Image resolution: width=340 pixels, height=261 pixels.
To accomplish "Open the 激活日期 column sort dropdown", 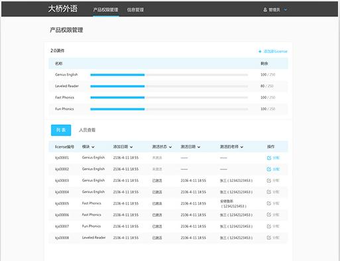I will pos(199,147).
